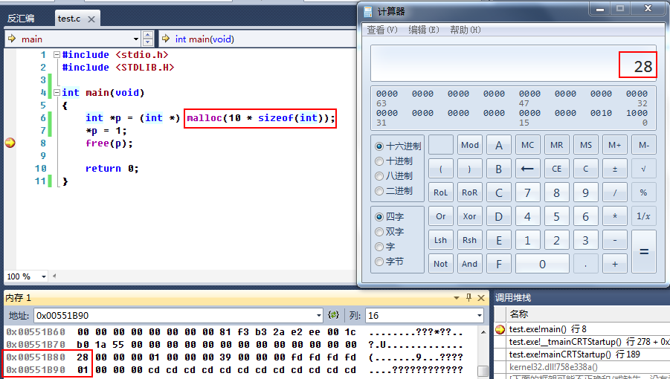Click the equals button in Calculator
The image size is (670, 379).
(643, 252)
